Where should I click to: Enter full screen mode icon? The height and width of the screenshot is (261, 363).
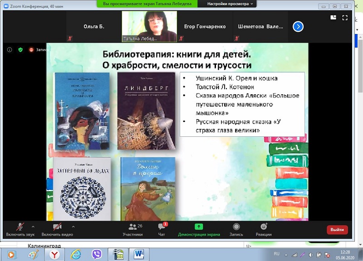pos(345,18)
